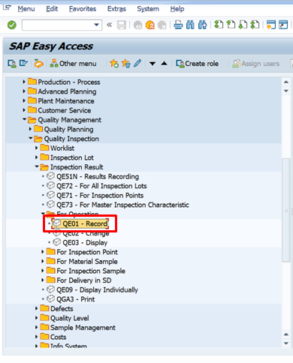Click the Add to Favorites star icon
The image size is (293, 363).
click(114, 64)
